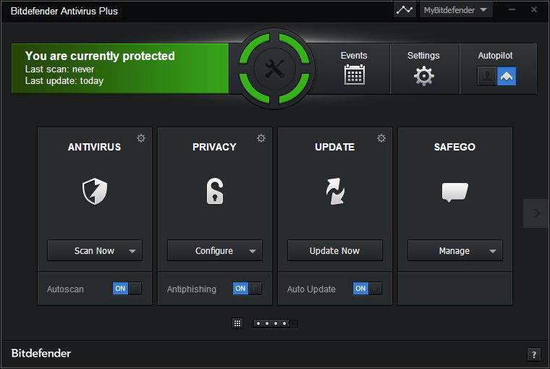
Task: Open Antivirus module settings gear
Action: (x=141, y=138)
